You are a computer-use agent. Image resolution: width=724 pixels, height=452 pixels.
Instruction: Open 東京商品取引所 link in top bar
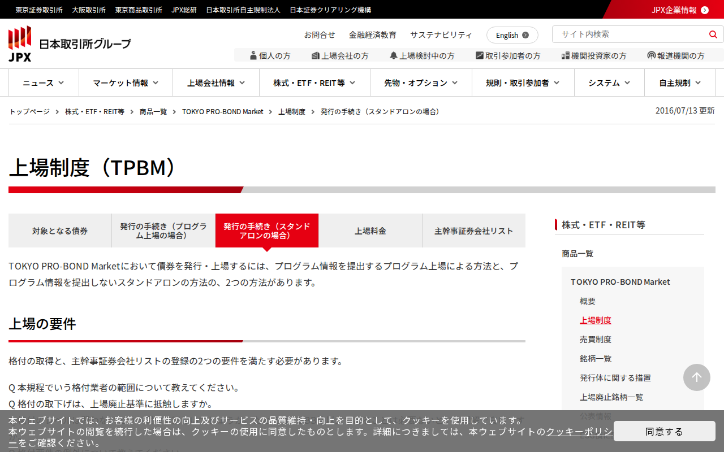click(x=139, y=10)
